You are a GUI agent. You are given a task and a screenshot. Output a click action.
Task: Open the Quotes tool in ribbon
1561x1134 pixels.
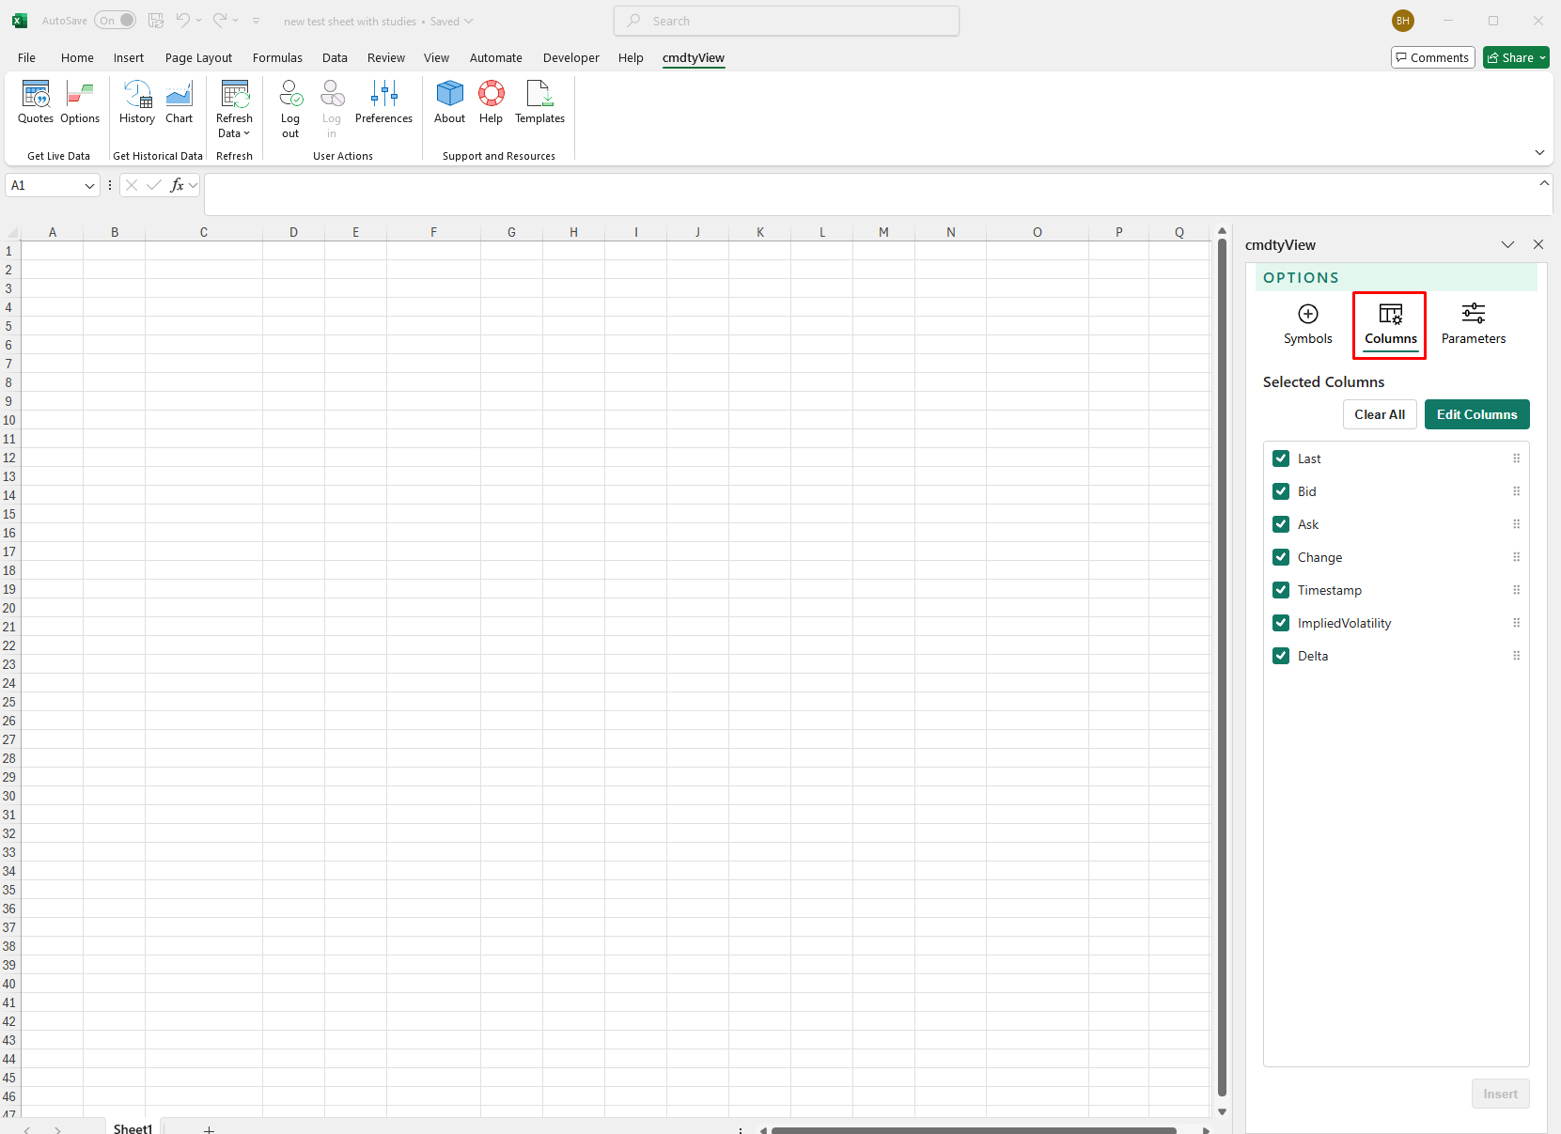pyautogui.click(x=36, y=101)
